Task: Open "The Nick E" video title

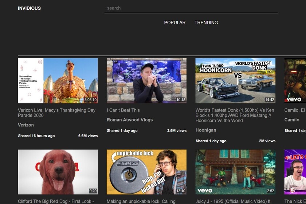Action: [295, 201]
